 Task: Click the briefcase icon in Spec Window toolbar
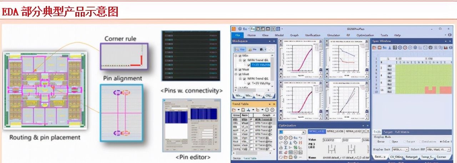click(x=430, y=47)
